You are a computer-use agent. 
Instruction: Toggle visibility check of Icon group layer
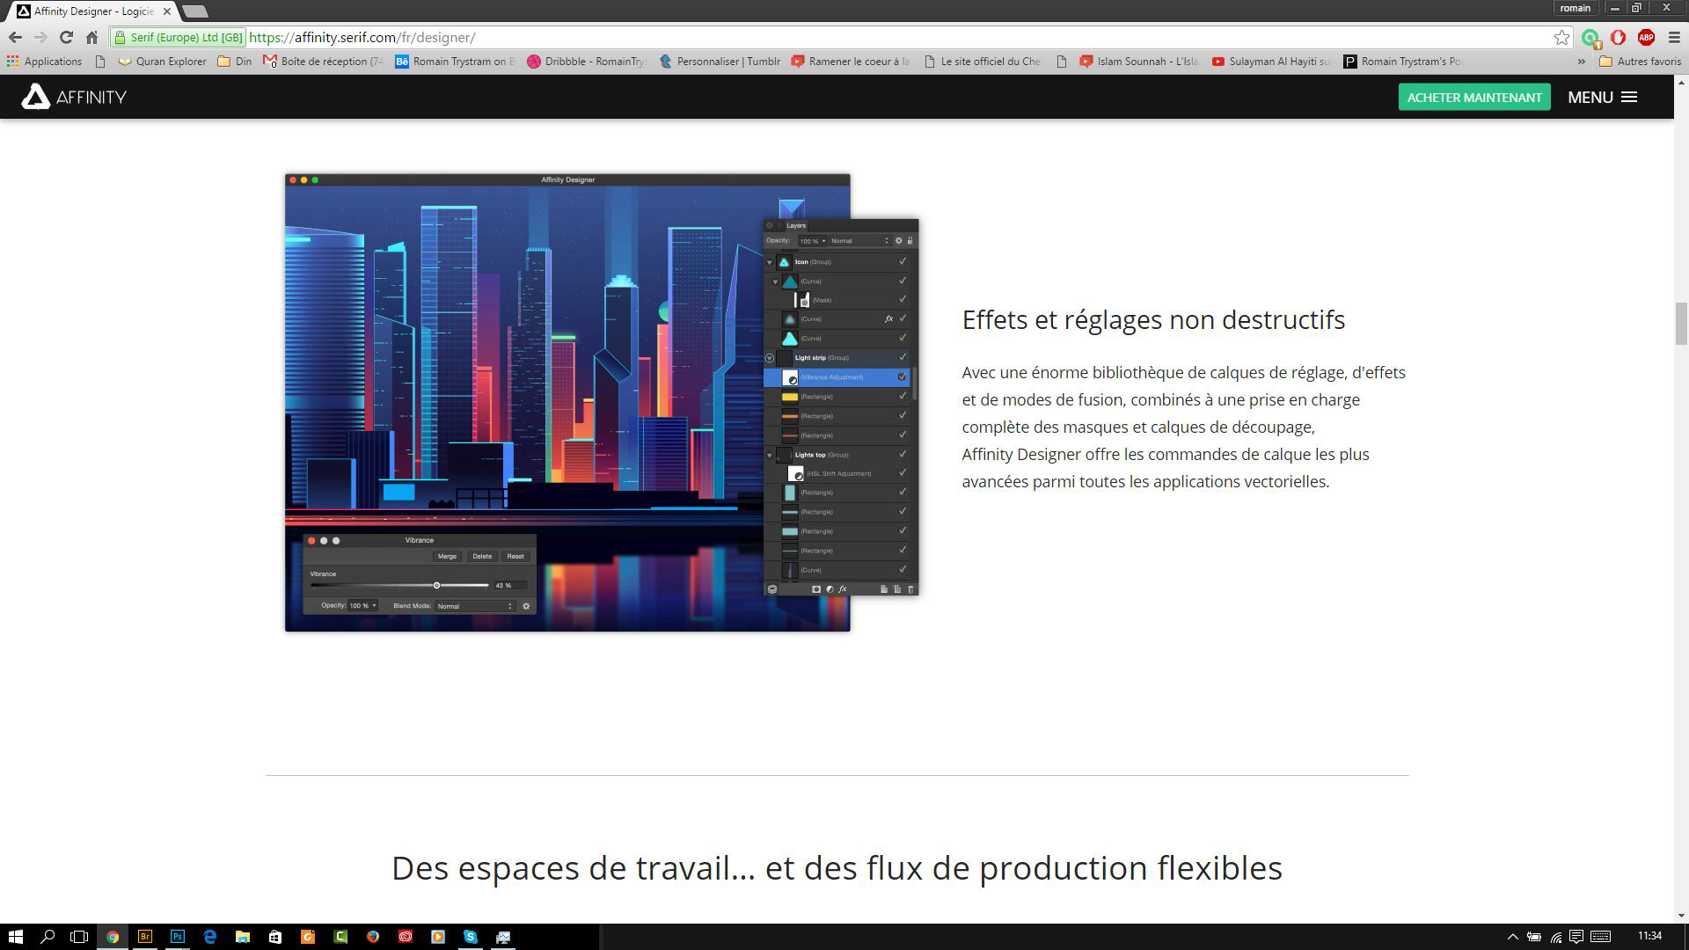coord(902,261)
